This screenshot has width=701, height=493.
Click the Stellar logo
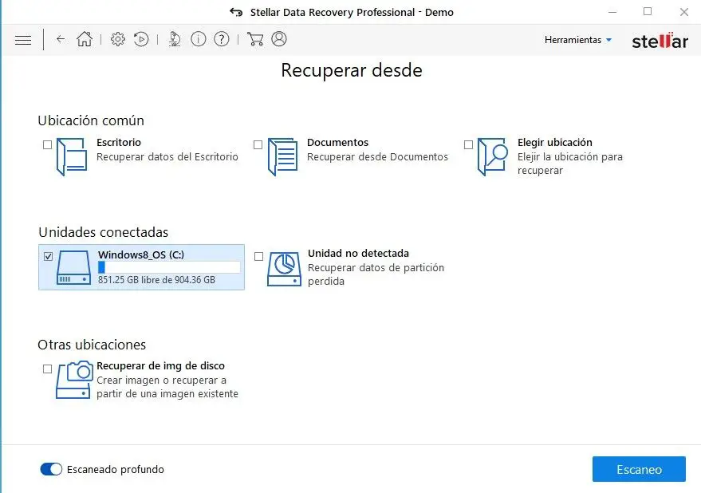pyautogui.click(x=660, y=41)
